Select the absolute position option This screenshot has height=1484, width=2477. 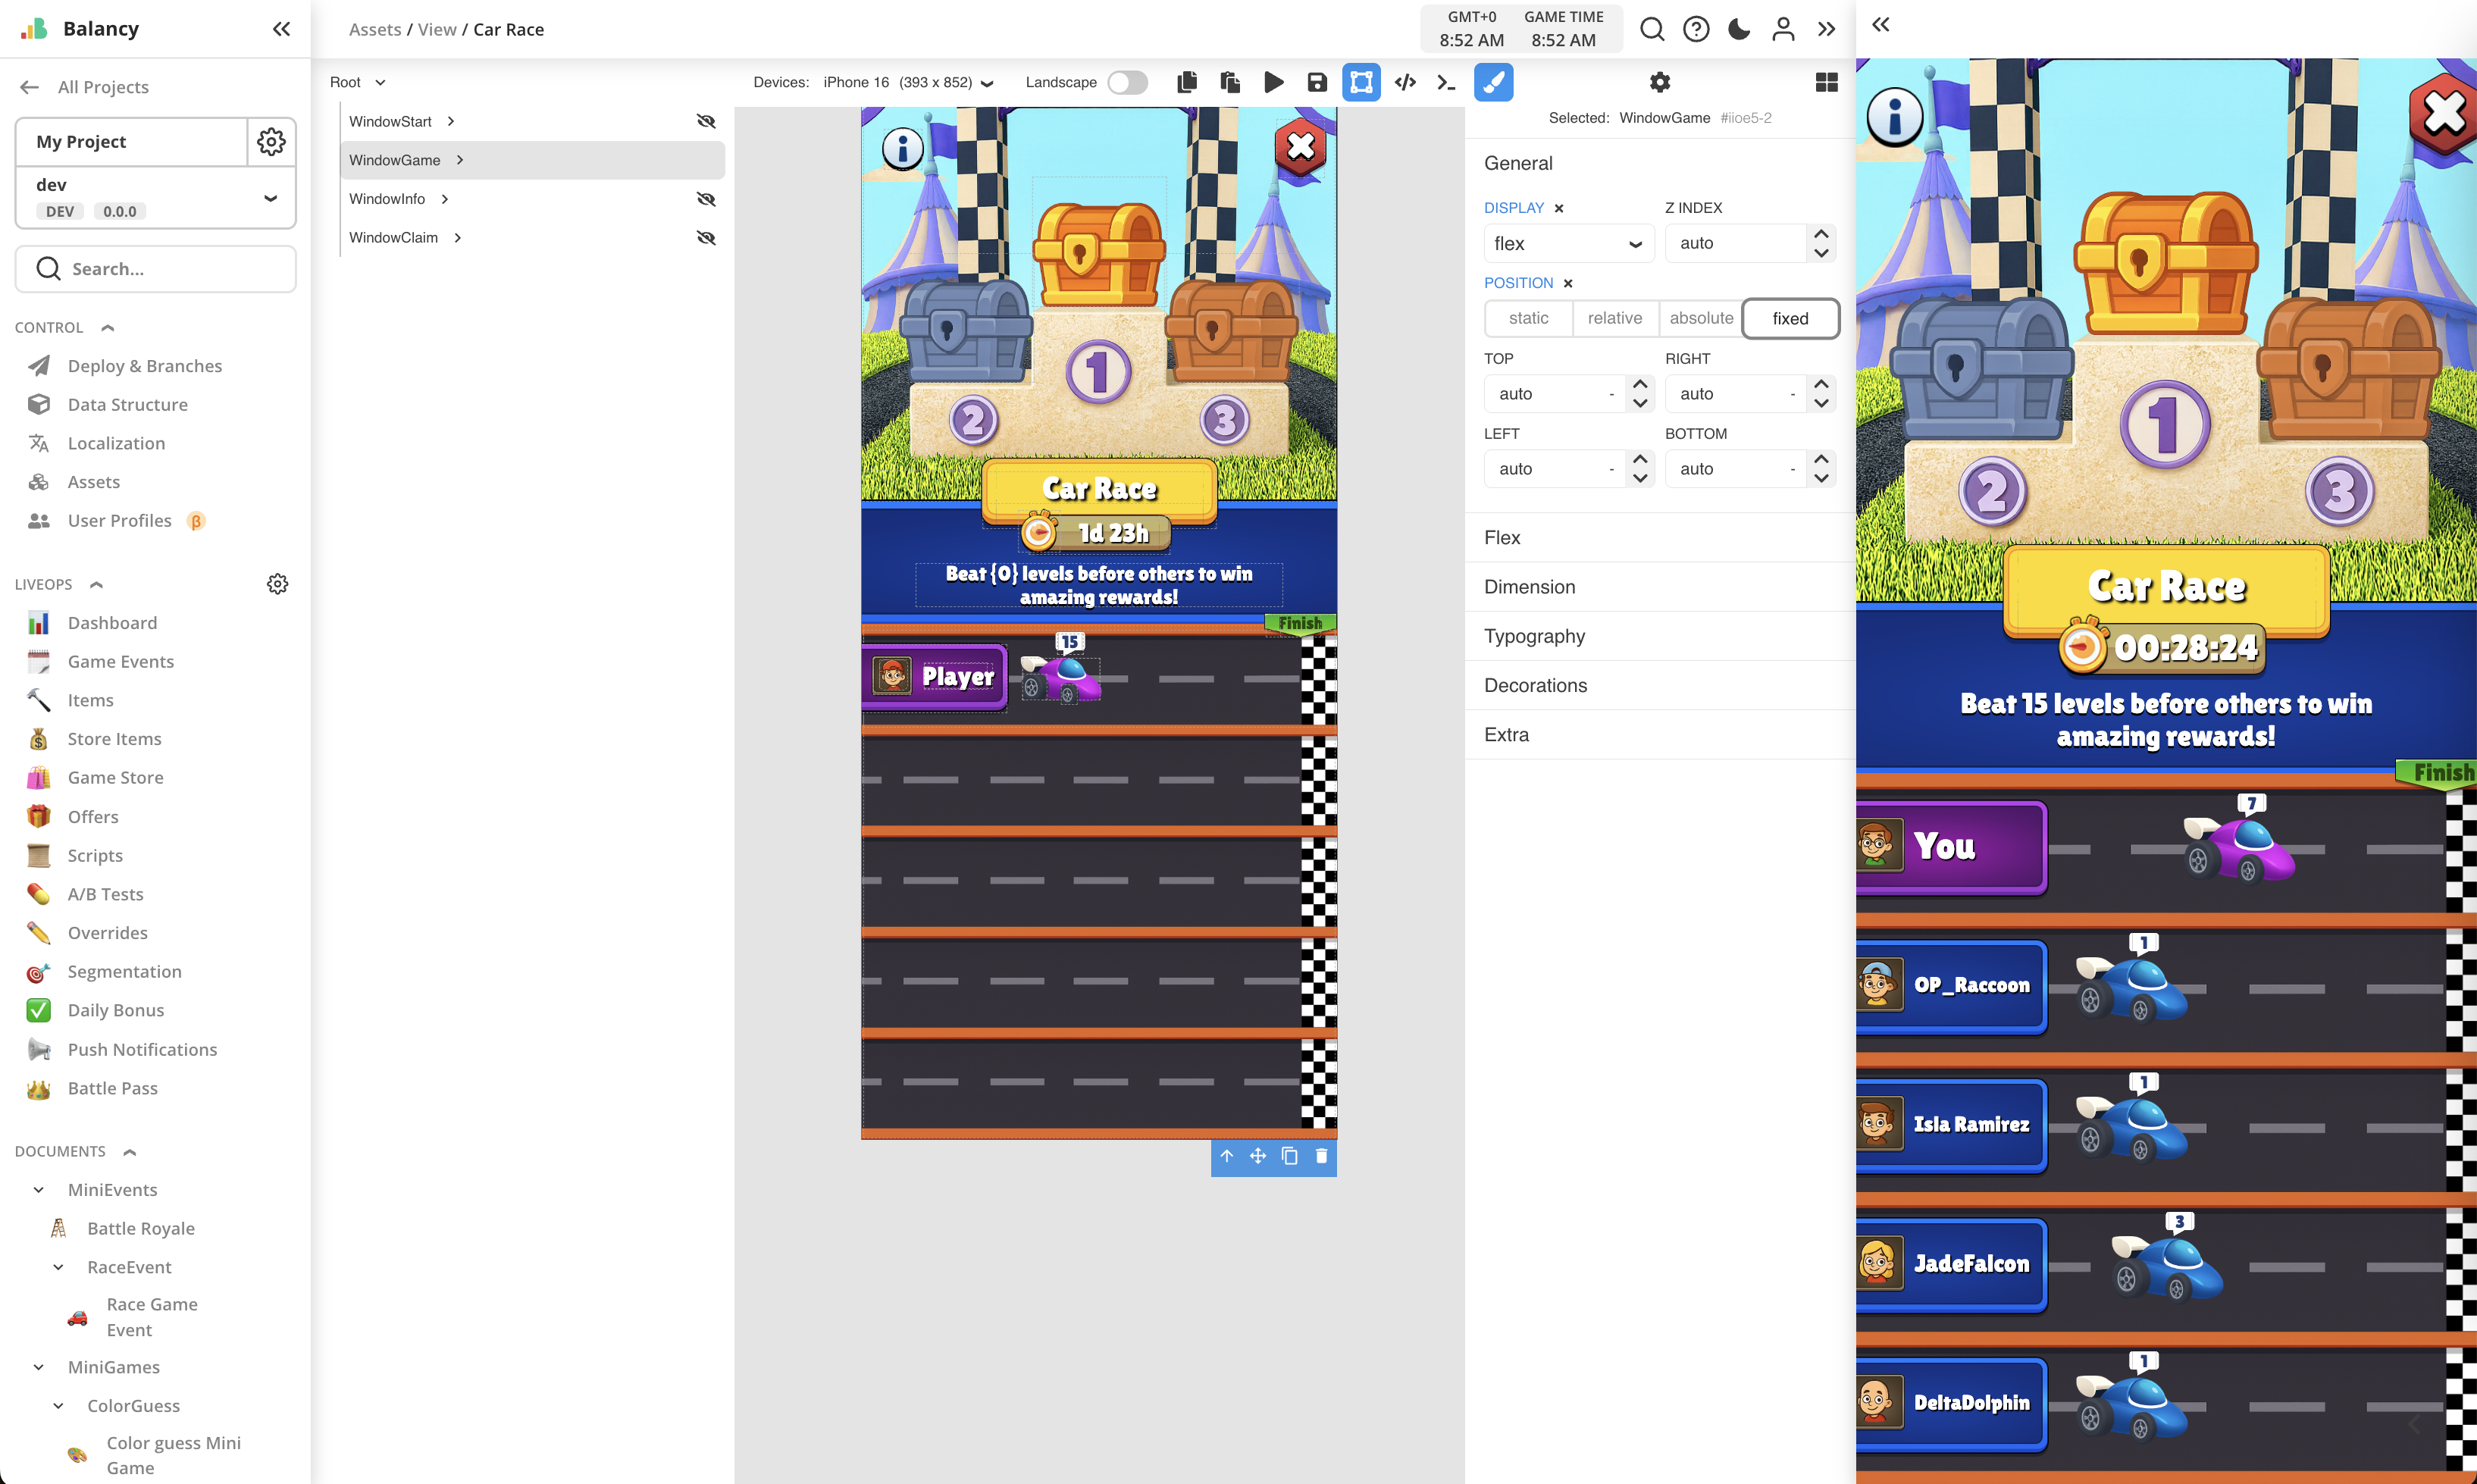pos(1700,318)
